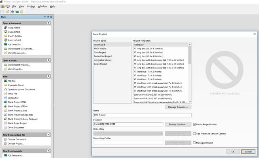Click template list scroll-down arrow
Screen dimensions: 259x158
click(x=190, y=102)
